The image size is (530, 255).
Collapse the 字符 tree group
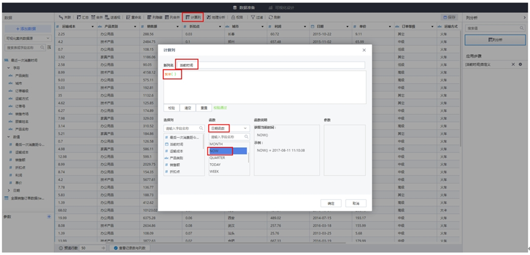click(x=9, y=68)
